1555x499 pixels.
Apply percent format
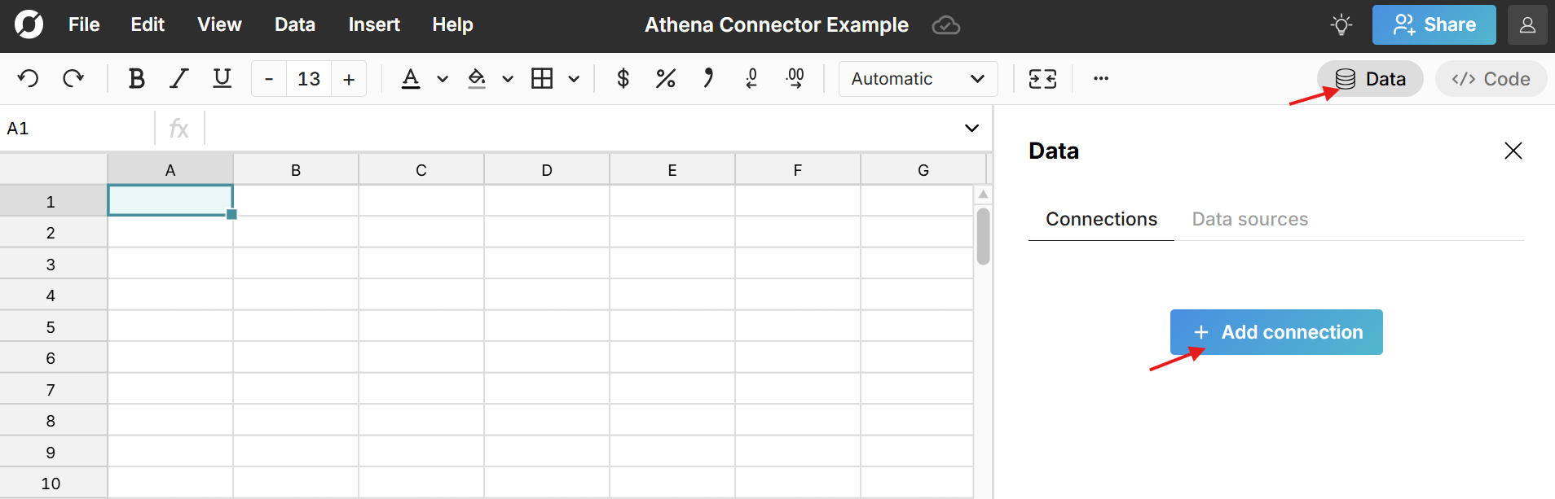coord(665,78)
